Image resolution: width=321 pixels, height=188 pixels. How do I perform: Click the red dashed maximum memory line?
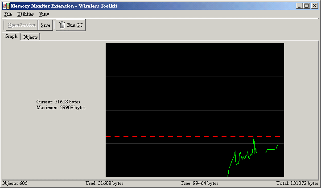(193, 136)
